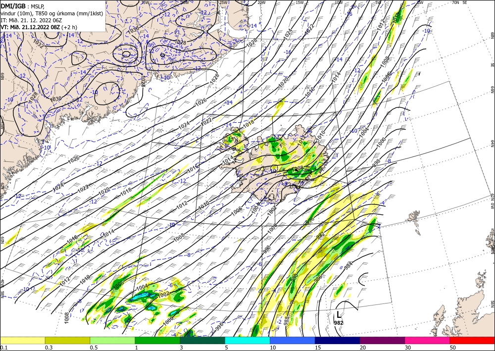Select the purple 20–30 legend swatch
Viewport: 495px width, 351px height.
382,340
